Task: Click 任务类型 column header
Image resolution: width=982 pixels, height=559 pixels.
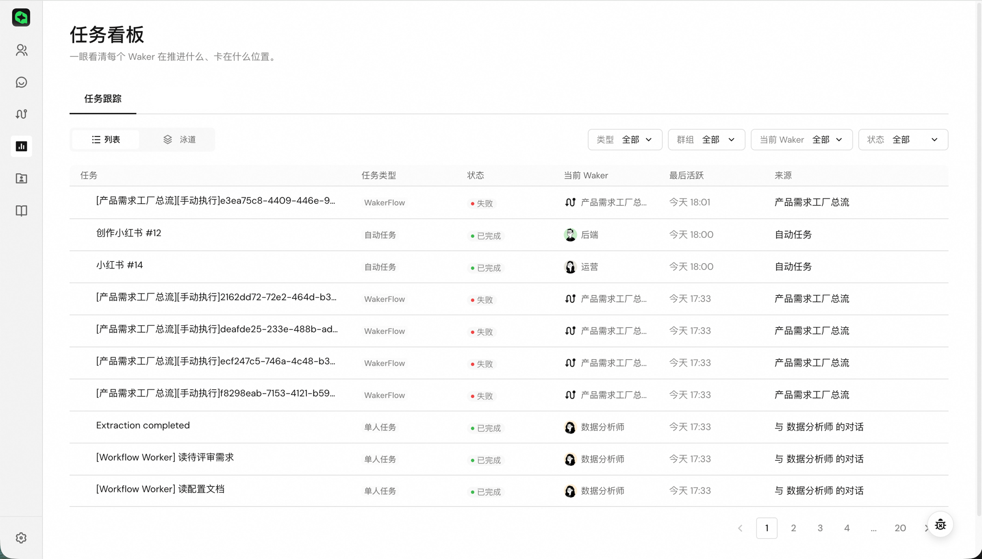Action: [379, 176]
